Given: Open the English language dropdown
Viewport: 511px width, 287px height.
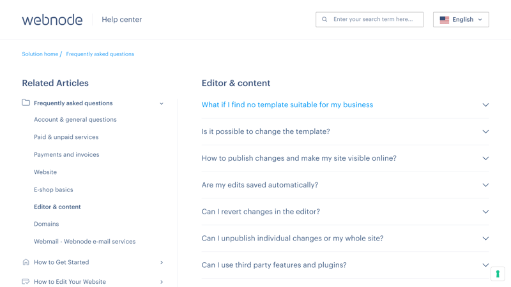Looking at the screenshot, I should click(461, 20).
